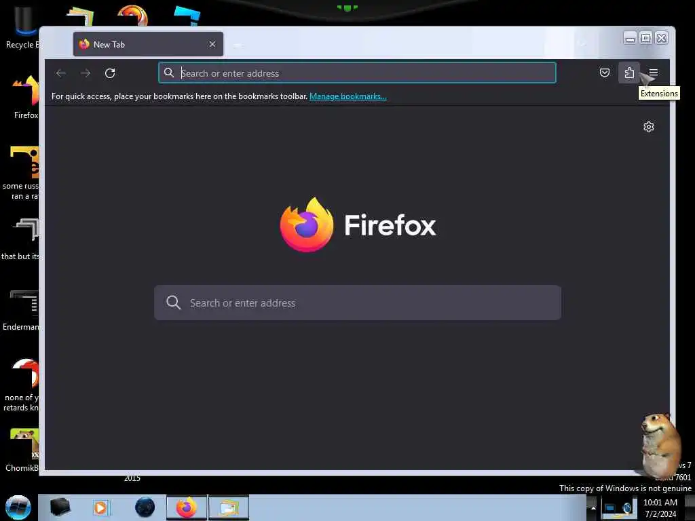
Task: Select the Enderman desktop icon
Action: 21,310
